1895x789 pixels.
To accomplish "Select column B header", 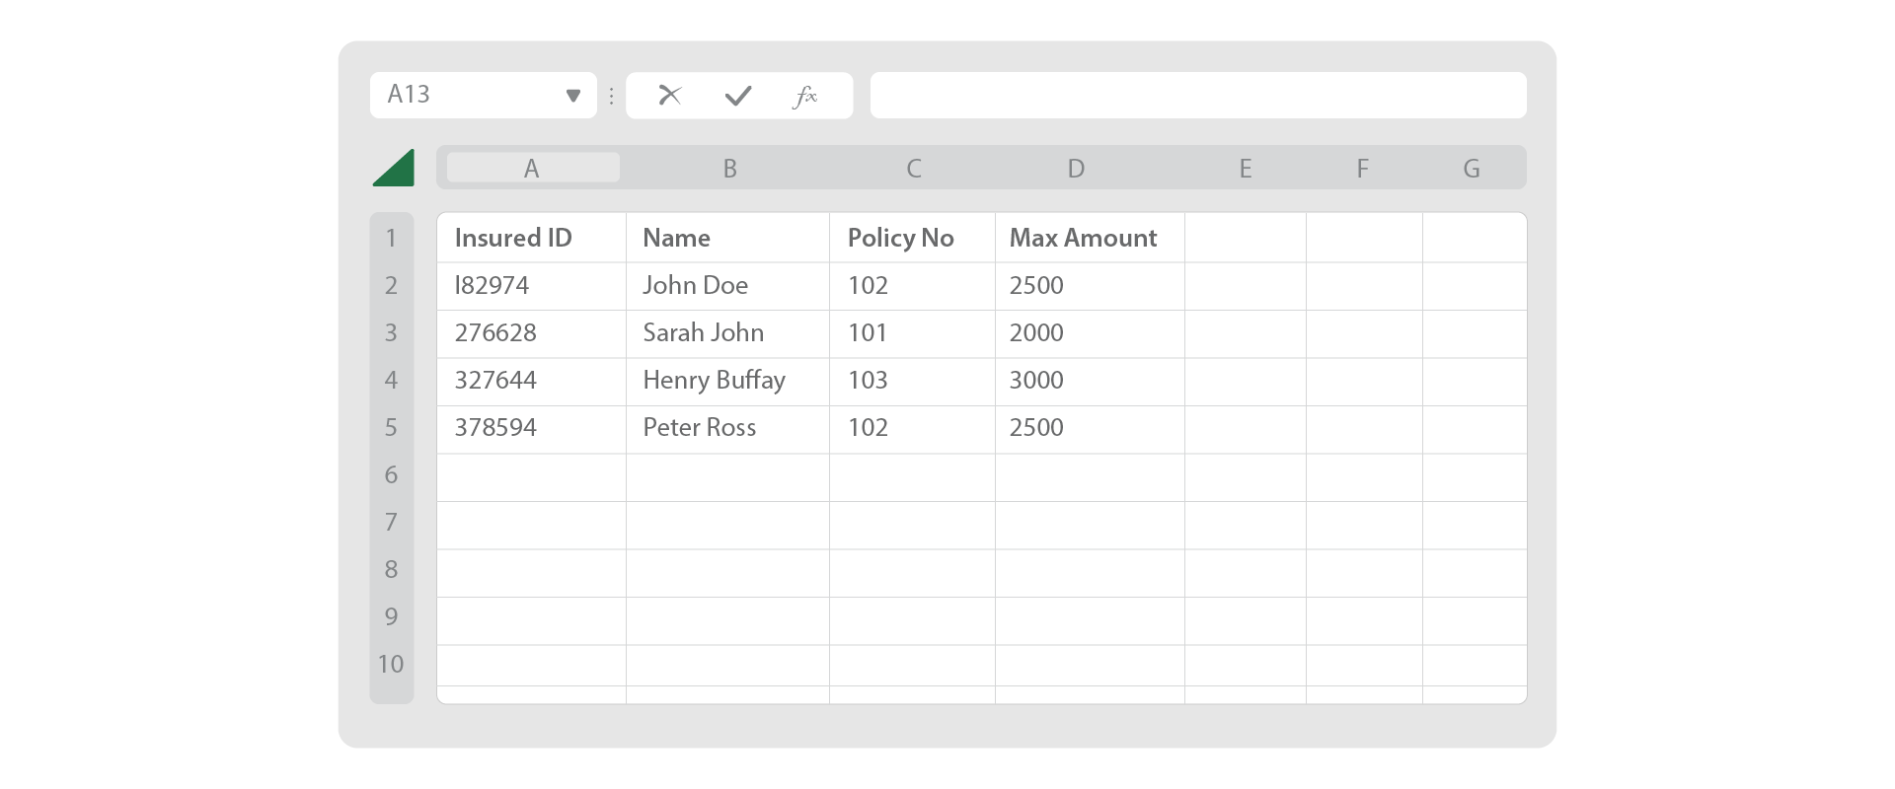I will point(730,169).
